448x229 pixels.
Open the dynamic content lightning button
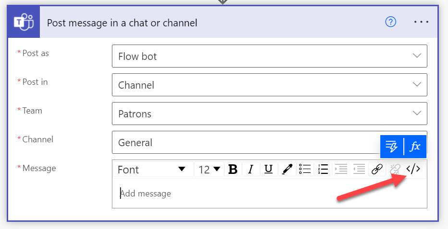pyautogui.click(x=392, y=147)
